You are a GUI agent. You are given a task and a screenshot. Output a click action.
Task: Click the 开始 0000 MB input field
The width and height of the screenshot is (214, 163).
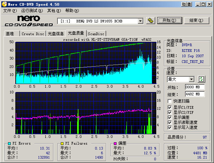click(x=195, y=87)
